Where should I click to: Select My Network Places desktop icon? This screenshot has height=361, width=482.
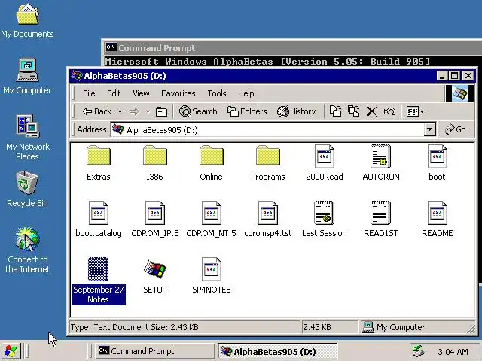27,138
